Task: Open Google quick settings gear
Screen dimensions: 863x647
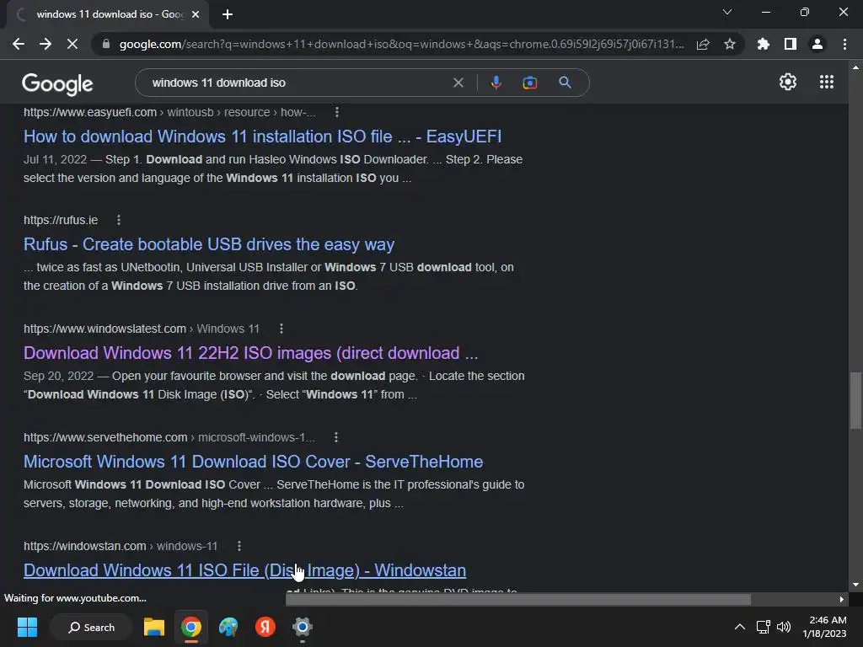Action: click(788, 82)
